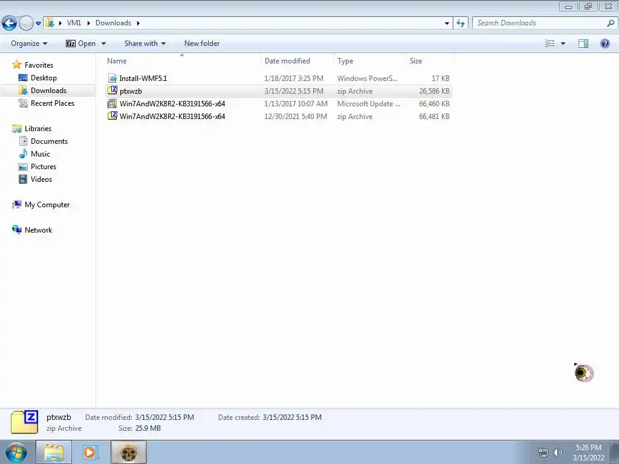Click the skull application on the taskbar
619x464 pixels.
tap(129, 452)
